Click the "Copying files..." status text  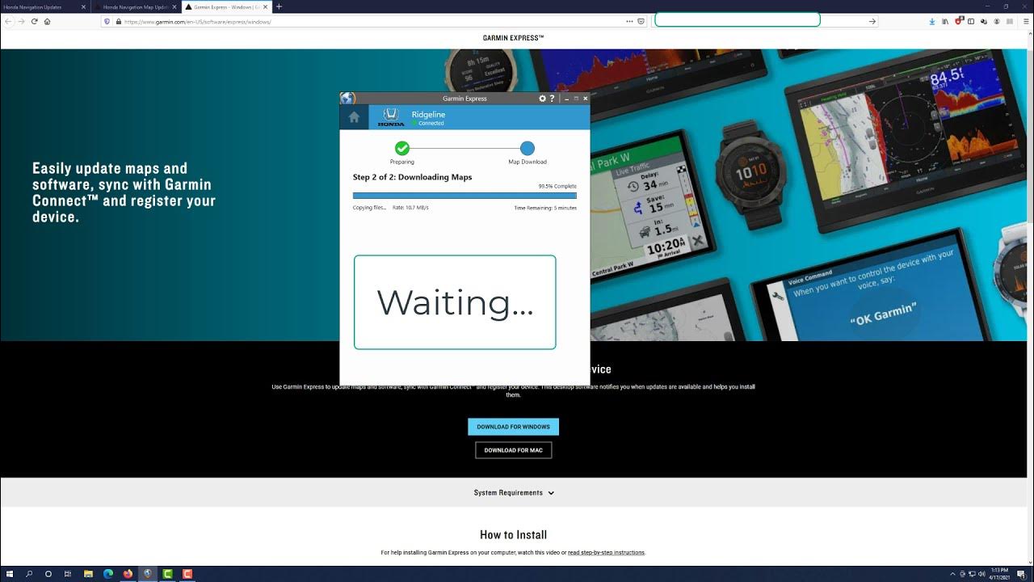tap(369, 208)
